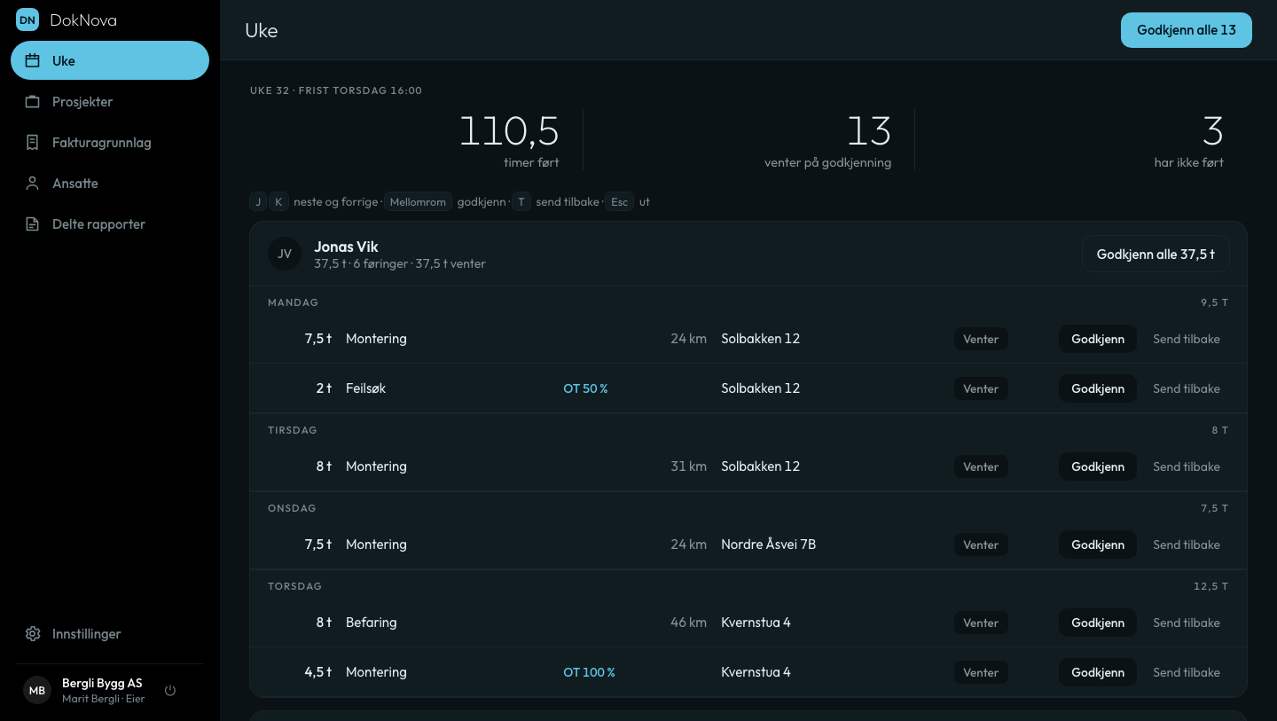This screenshot has width=1277, height=721.
Task: Click Venter status on Nordre Åsvei 7B row
Action: click(981, 545)
